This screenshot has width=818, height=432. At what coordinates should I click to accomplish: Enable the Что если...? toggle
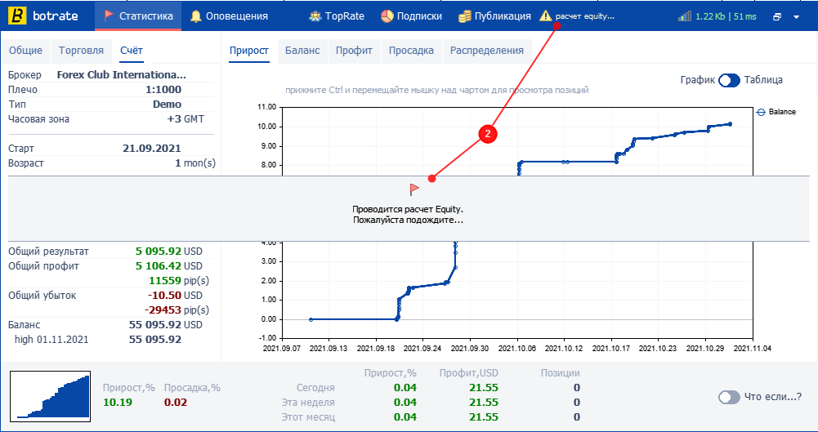(x=729, y=397)
